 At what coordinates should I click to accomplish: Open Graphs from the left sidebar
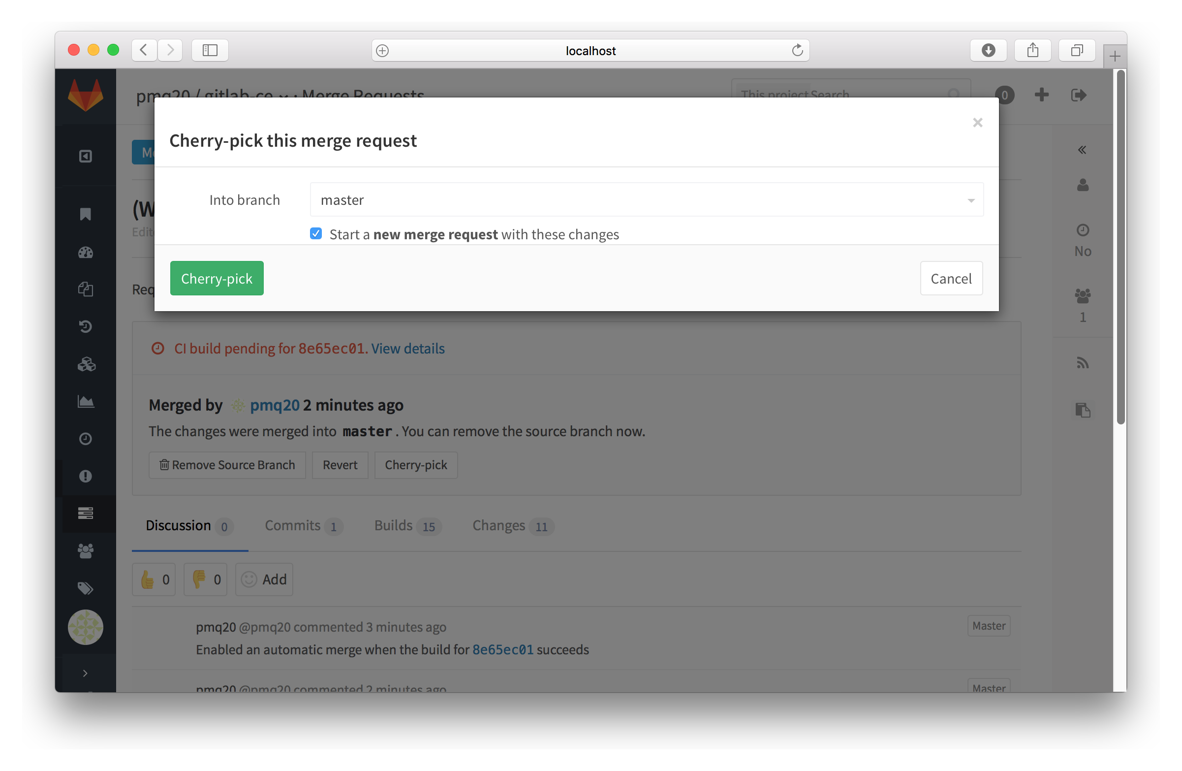pyautogui.click(x=86, y=401)
